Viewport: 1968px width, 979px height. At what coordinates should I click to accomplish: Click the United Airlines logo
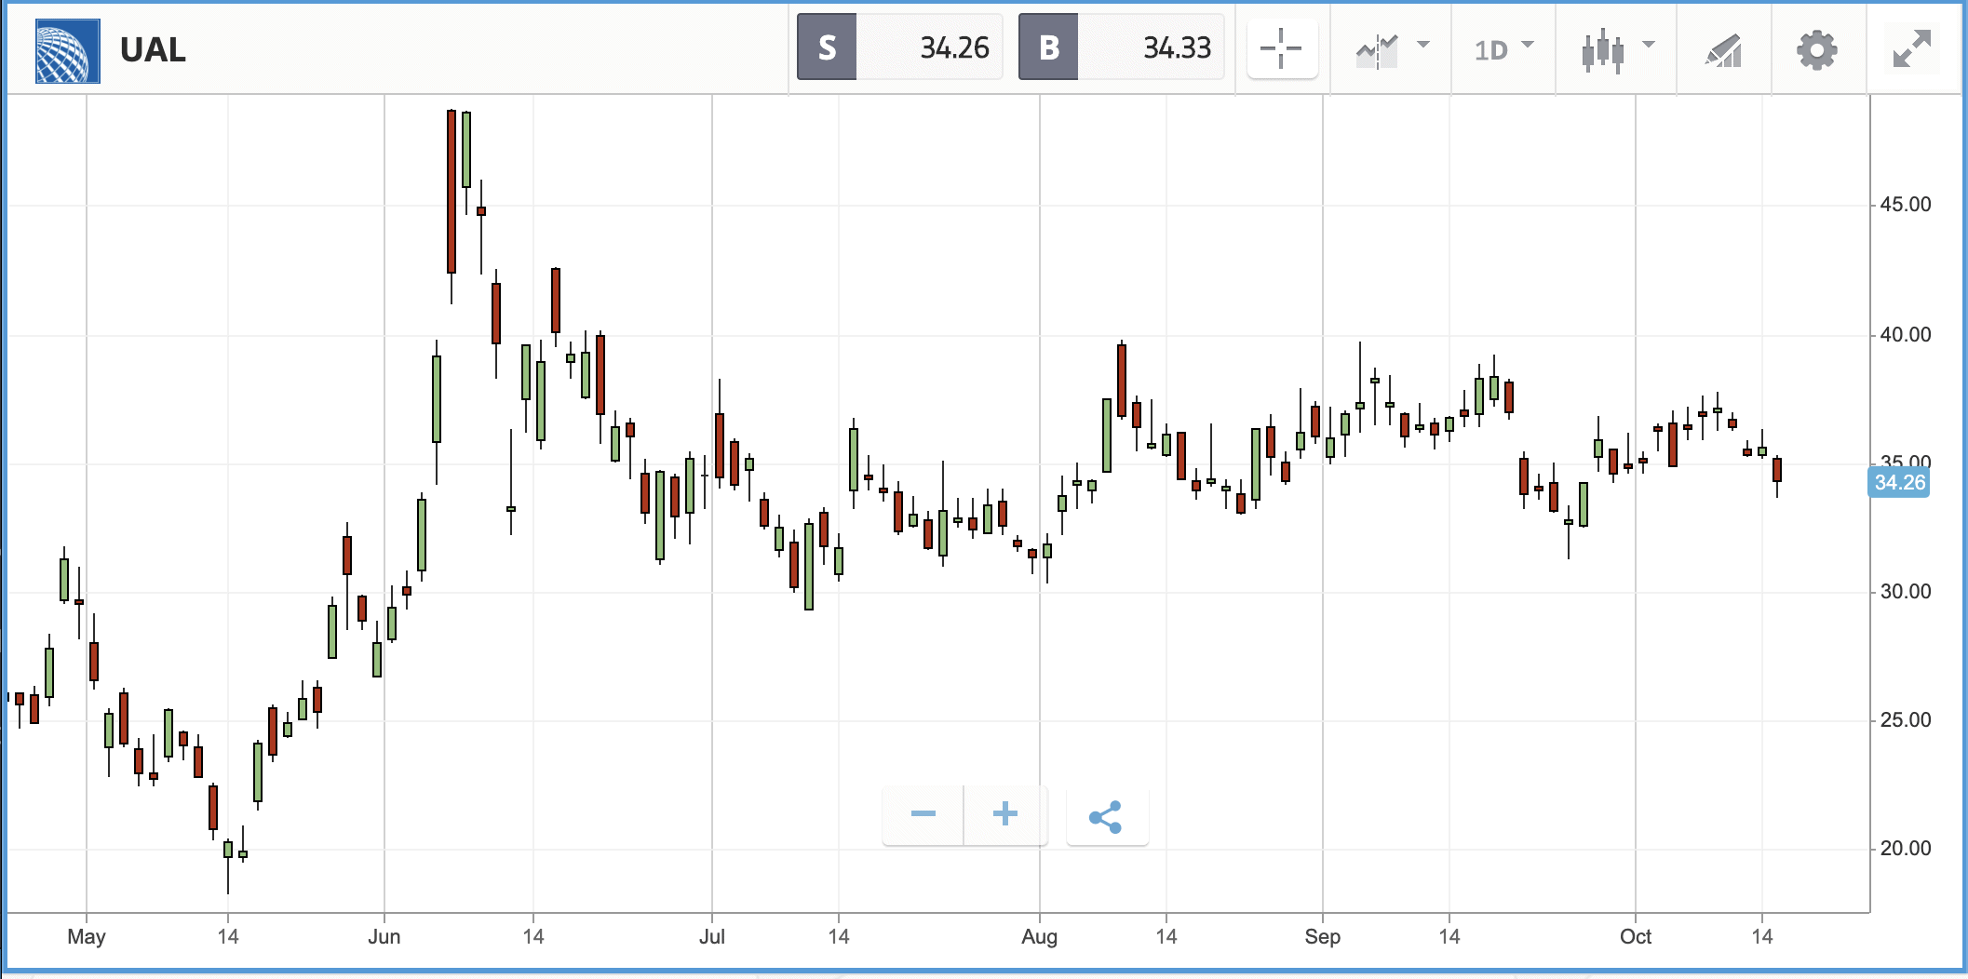click(67, 50)
